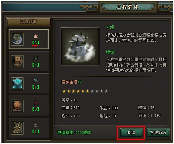Select the 水 water tower icon
The height and width of the screenshot is (144, 174).
[17, 84]
